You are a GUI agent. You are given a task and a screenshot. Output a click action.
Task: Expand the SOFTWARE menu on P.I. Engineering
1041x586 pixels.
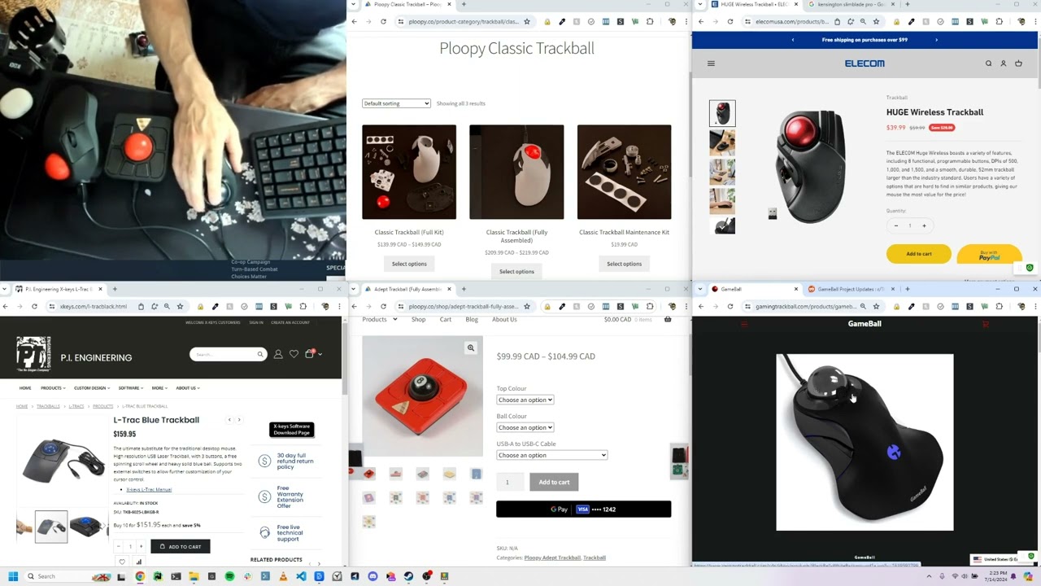pos(131,388)
